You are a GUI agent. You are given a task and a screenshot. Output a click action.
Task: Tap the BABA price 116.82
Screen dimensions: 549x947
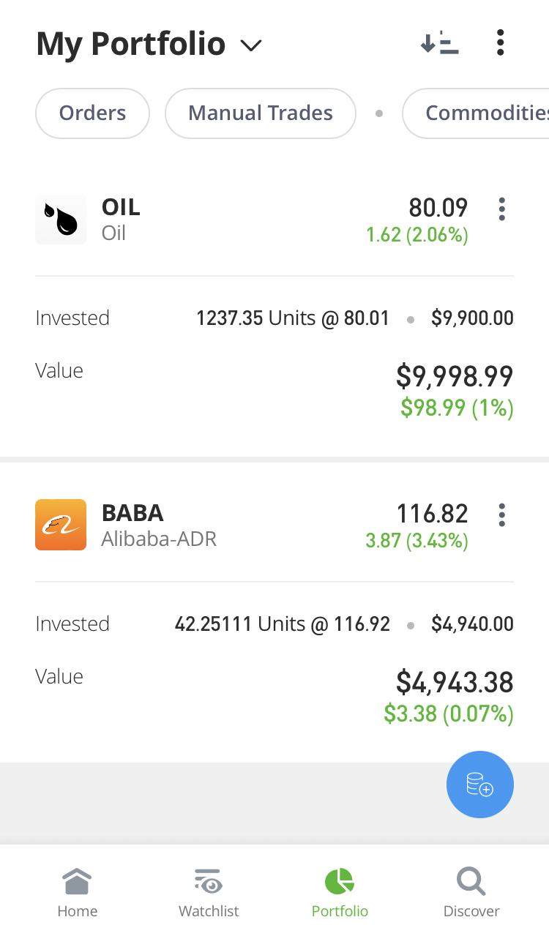432,514
